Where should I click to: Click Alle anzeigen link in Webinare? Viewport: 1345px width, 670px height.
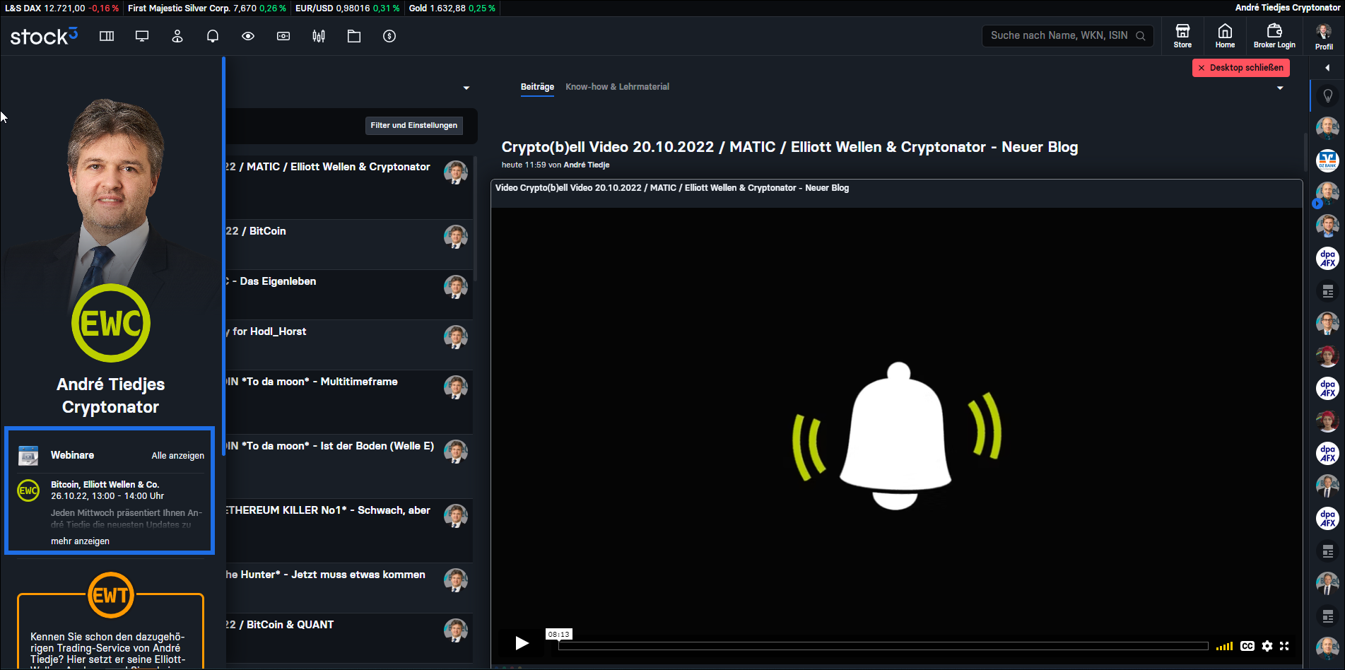(178, 456)
